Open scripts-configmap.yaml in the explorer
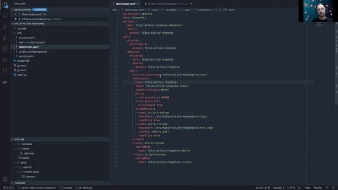 tap(33, 52)
